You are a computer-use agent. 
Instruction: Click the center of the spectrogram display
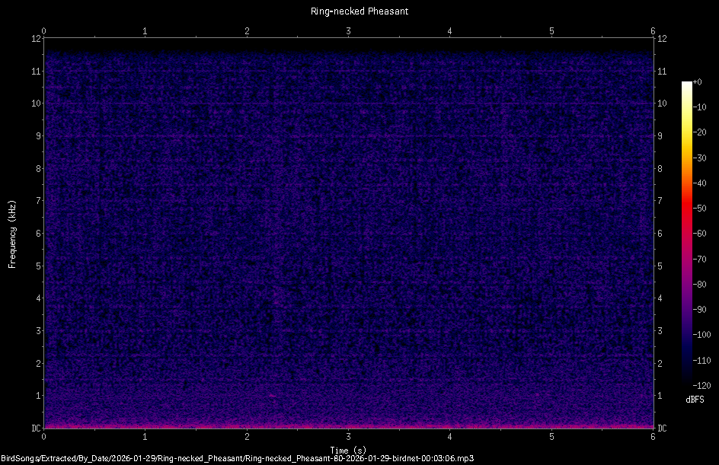(x=348, y=232)
